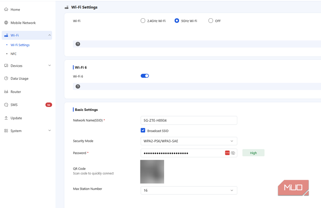
Task: Uncheck the Broadcast SSID checkbox
Action: pos(143,131)
